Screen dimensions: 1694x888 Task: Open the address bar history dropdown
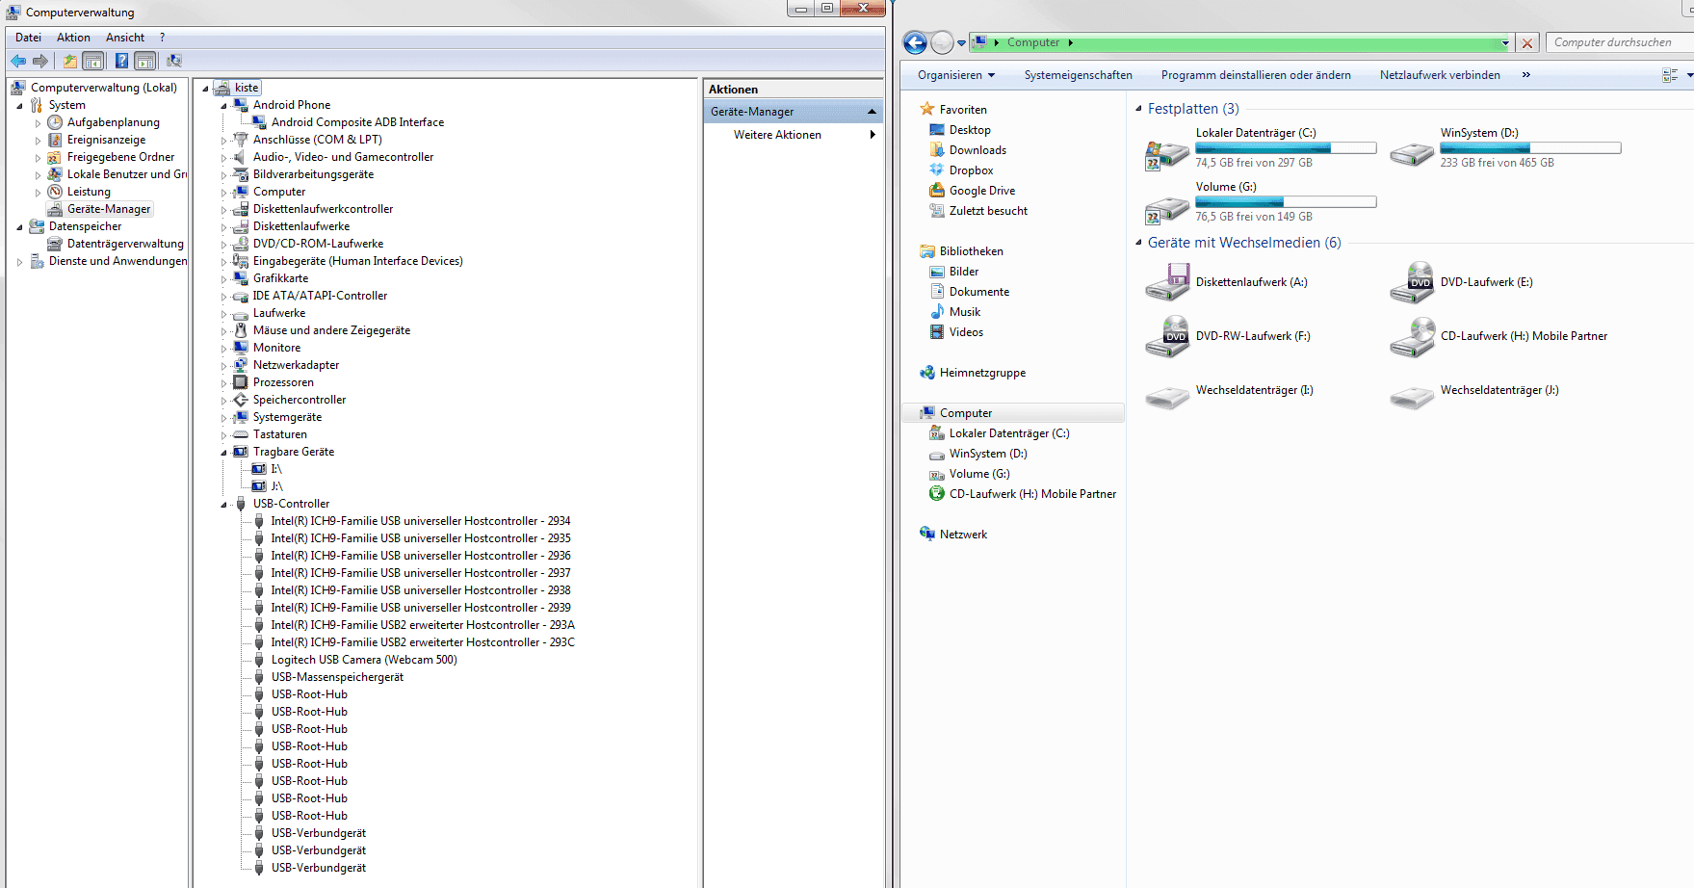pyautogui.click(x=1505, y=42)
